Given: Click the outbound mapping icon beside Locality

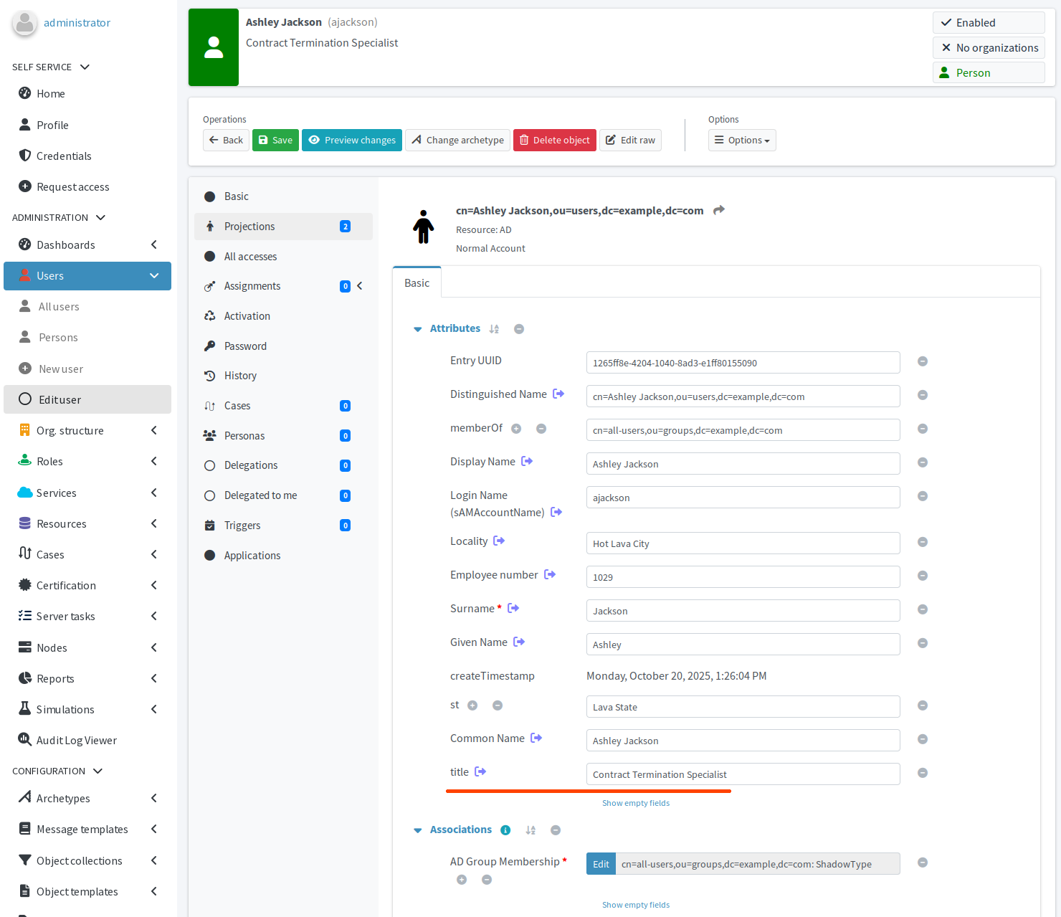Looking at the screenshot, I should pyautogui.click(x=499, y=541).
